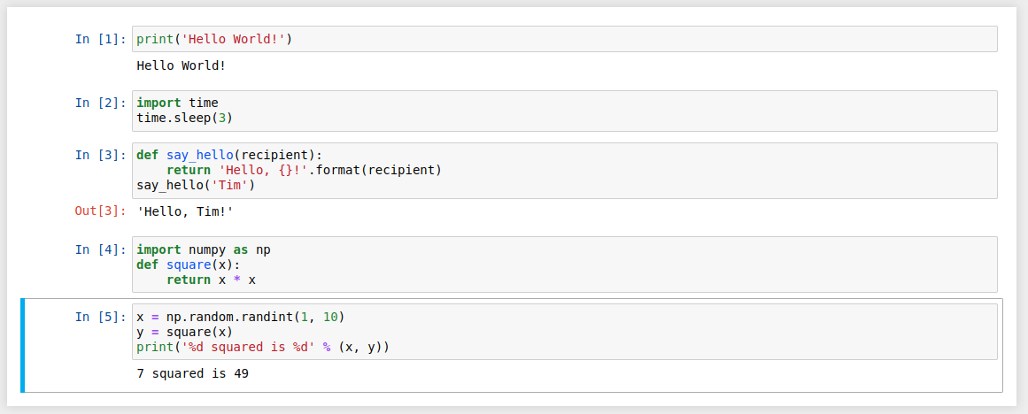Screen dimensions: 1028x414
Task: Select the In [1] prompt label
Action: pyautogui.click(x=100, y=39)
